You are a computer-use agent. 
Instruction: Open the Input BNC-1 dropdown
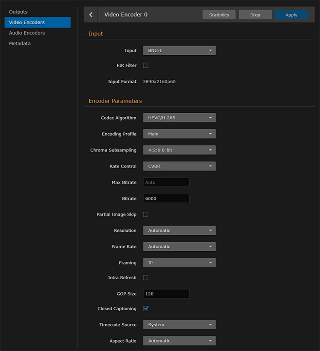pyautogui.click(x=179, y=50)
